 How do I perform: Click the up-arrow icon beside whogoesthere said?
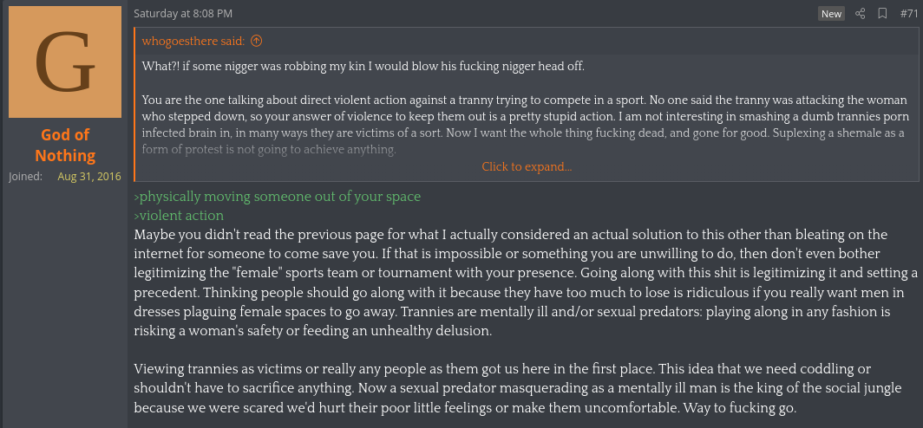256,42
